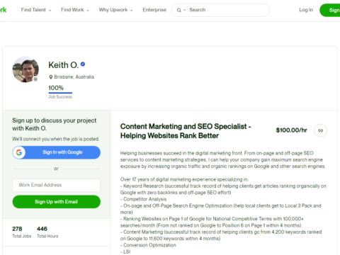
Task: Click the '- Competitor Analysis' line
Action: 143,199
